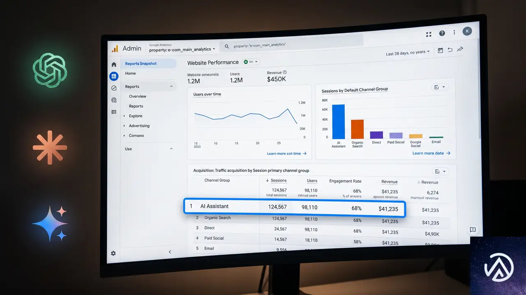Click the blue AI Assistant chart bar
Image resolution: width=526 pixels, height=295 pixels.
click(x=339, y=122)
